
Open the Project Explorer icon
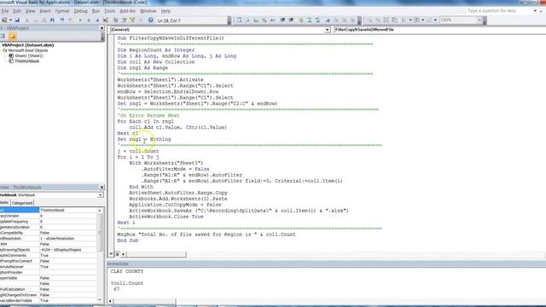[x=115, y=20]
